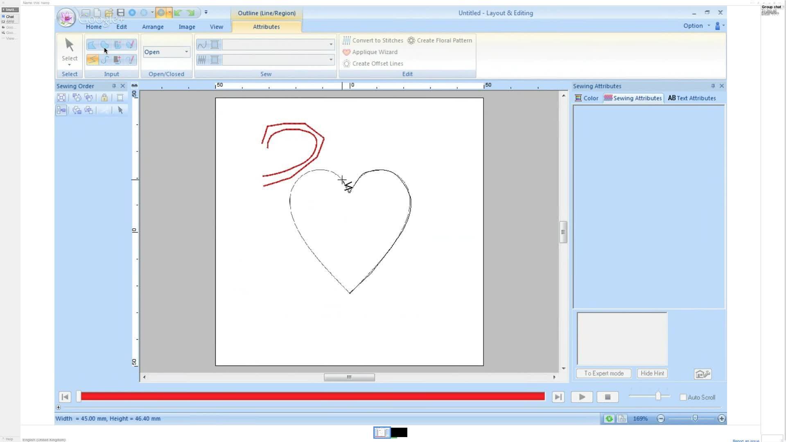
Task: Open the Option menu dropdown
Action: click(696, 26)
